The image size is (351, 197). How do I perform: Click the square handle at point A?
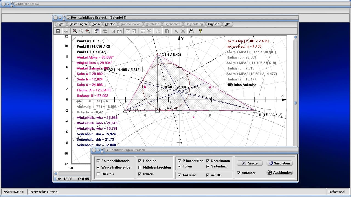pyautogui.click(x=125, y=110)
